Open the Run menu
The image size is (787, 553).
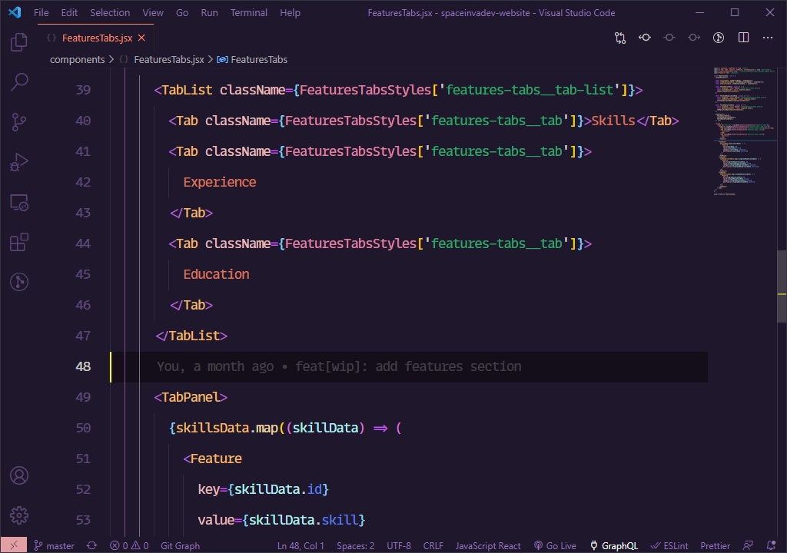(209, 12)
